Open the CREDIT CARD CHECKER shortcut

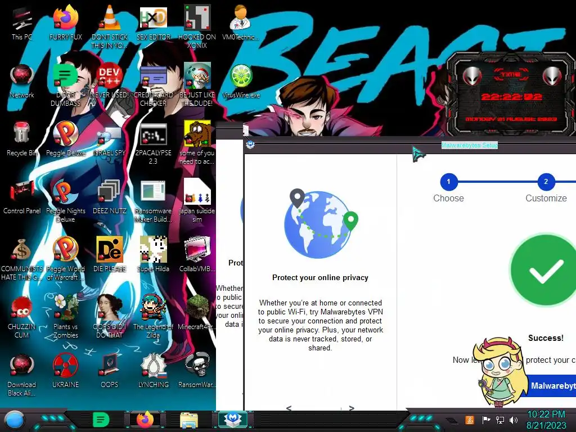pyautogui.click(x=153, y=85)
